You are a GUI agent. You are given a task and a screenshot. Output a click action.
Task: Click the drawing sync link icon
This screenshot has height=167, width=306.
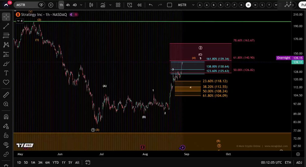(x=6, y=154)
